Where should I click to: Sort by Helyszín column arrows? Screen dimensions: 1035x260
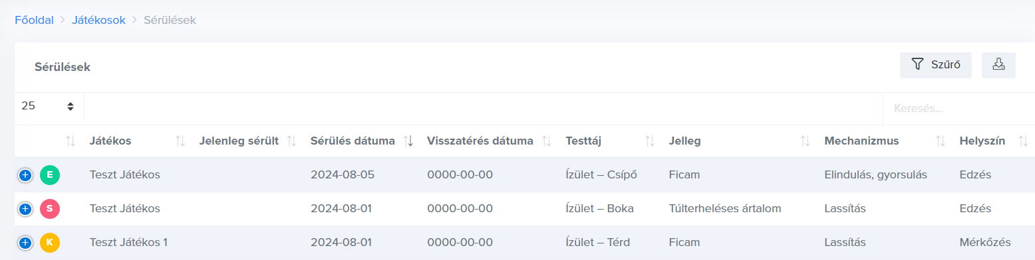[x=1023, y=141]
